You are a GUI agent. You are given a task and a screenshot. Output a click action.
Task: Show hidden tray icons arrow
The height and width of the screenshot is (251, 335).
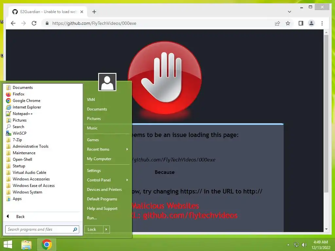click(289, 245)
